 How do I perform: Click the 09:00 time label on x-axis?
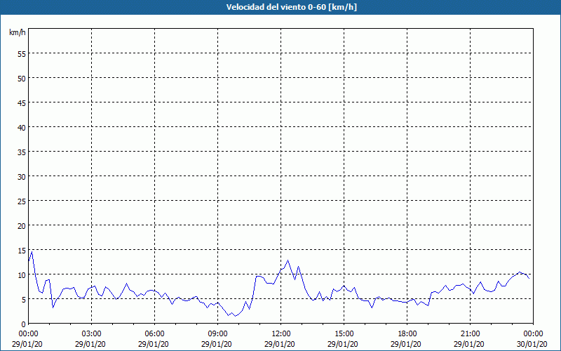pyautogui.click(x=217, y=334)
